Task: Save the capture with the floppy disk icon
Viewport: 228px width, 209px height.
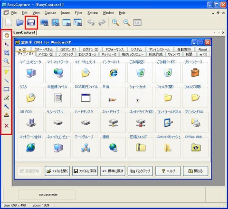Action: tap(31, 22)
